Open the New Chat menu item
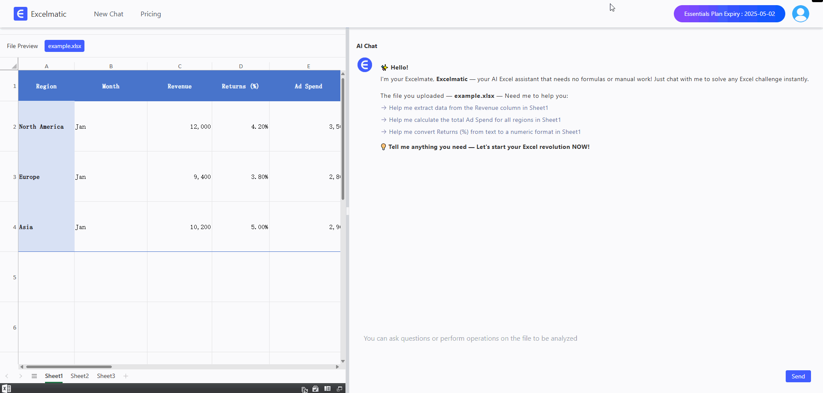Image resolution: width=823 pixels, height=393 pixels. [108, 14]
